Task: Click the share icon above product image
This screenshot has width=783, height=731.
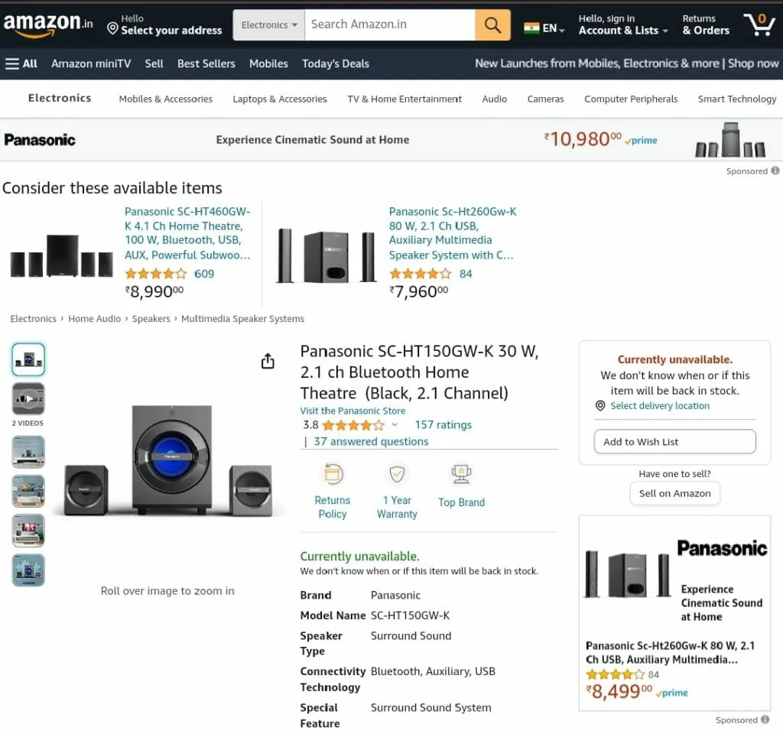Action: pyautogui.click(x=268, y=361)
